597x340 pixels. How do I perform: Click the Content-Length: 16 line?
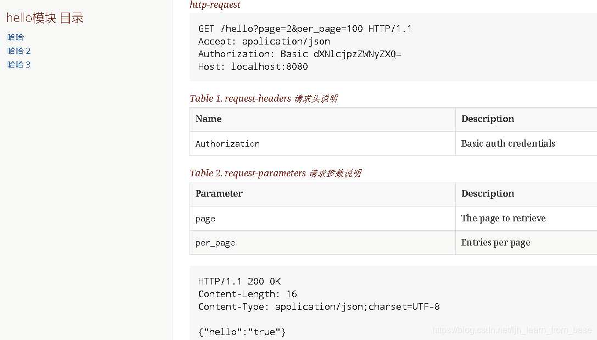pos(248,294)
